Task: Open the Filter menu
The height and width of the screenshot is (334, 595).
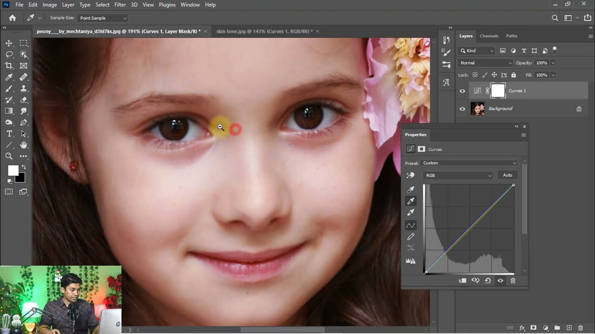Action: point(120,5)
